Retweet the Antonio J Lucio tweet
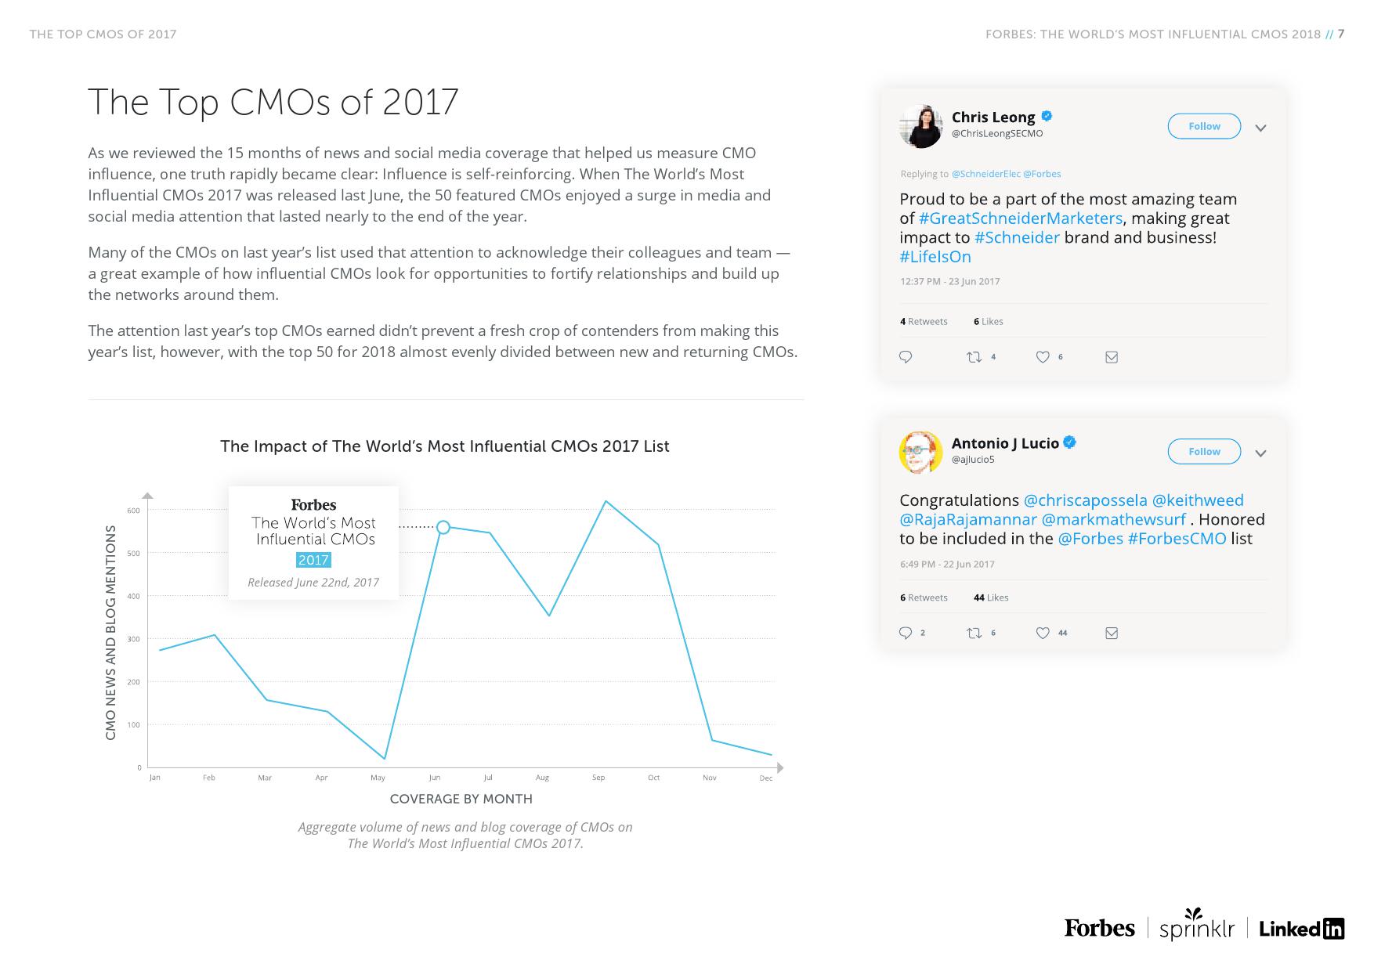Image resolution: width=1374 pixels, height=971 pixels. [974, 633]
